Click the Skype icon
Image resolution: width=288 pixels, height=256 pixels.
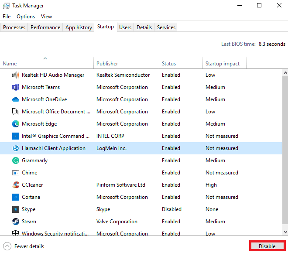click(16, 209)
